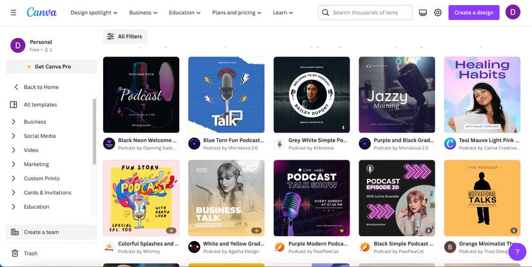532x267 pixels.
Task: Open the purple help question mark
Action: (517, 252)
